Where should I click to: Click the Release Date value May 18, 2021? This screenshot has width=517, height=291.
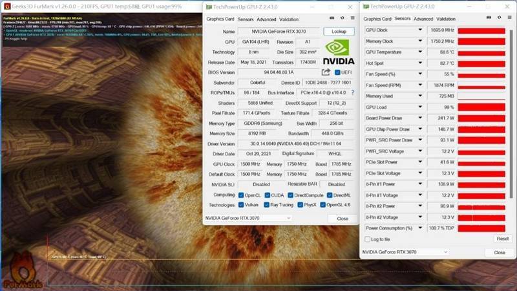point(253,62)
